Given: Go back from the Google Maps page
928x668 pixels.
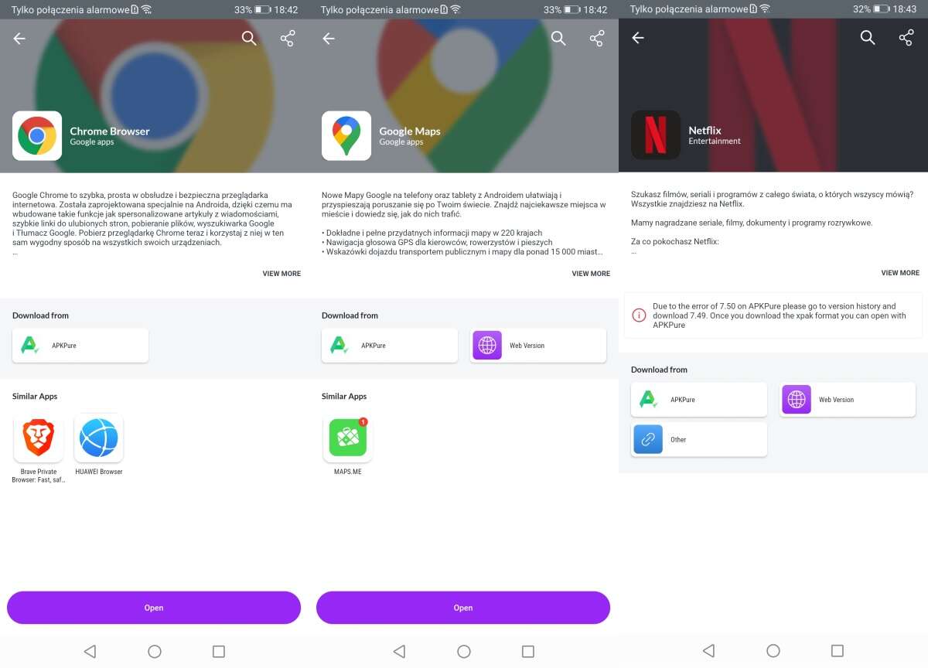Looking at the screenshot, I should point(328,37).
